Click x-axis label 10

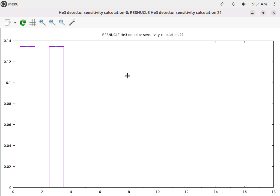click(158, 192)
